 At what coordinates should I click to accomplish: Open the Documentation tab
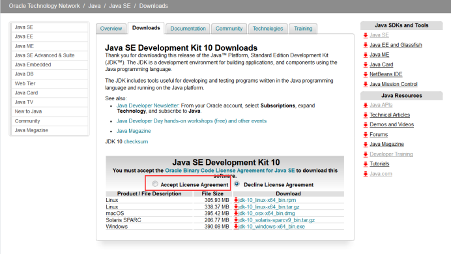(188, 29)
